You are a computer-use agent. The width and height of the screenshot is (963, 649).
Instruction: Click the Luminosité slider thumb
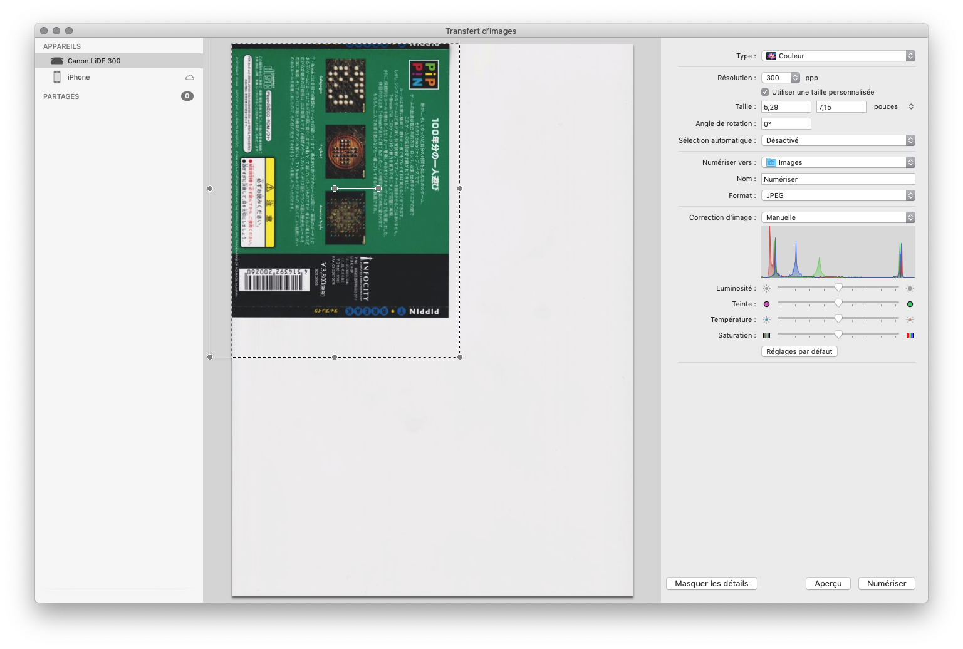point(838,287)
